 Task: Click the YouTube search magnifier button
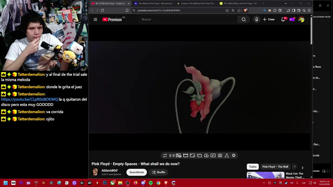click(x=244, y=19)
